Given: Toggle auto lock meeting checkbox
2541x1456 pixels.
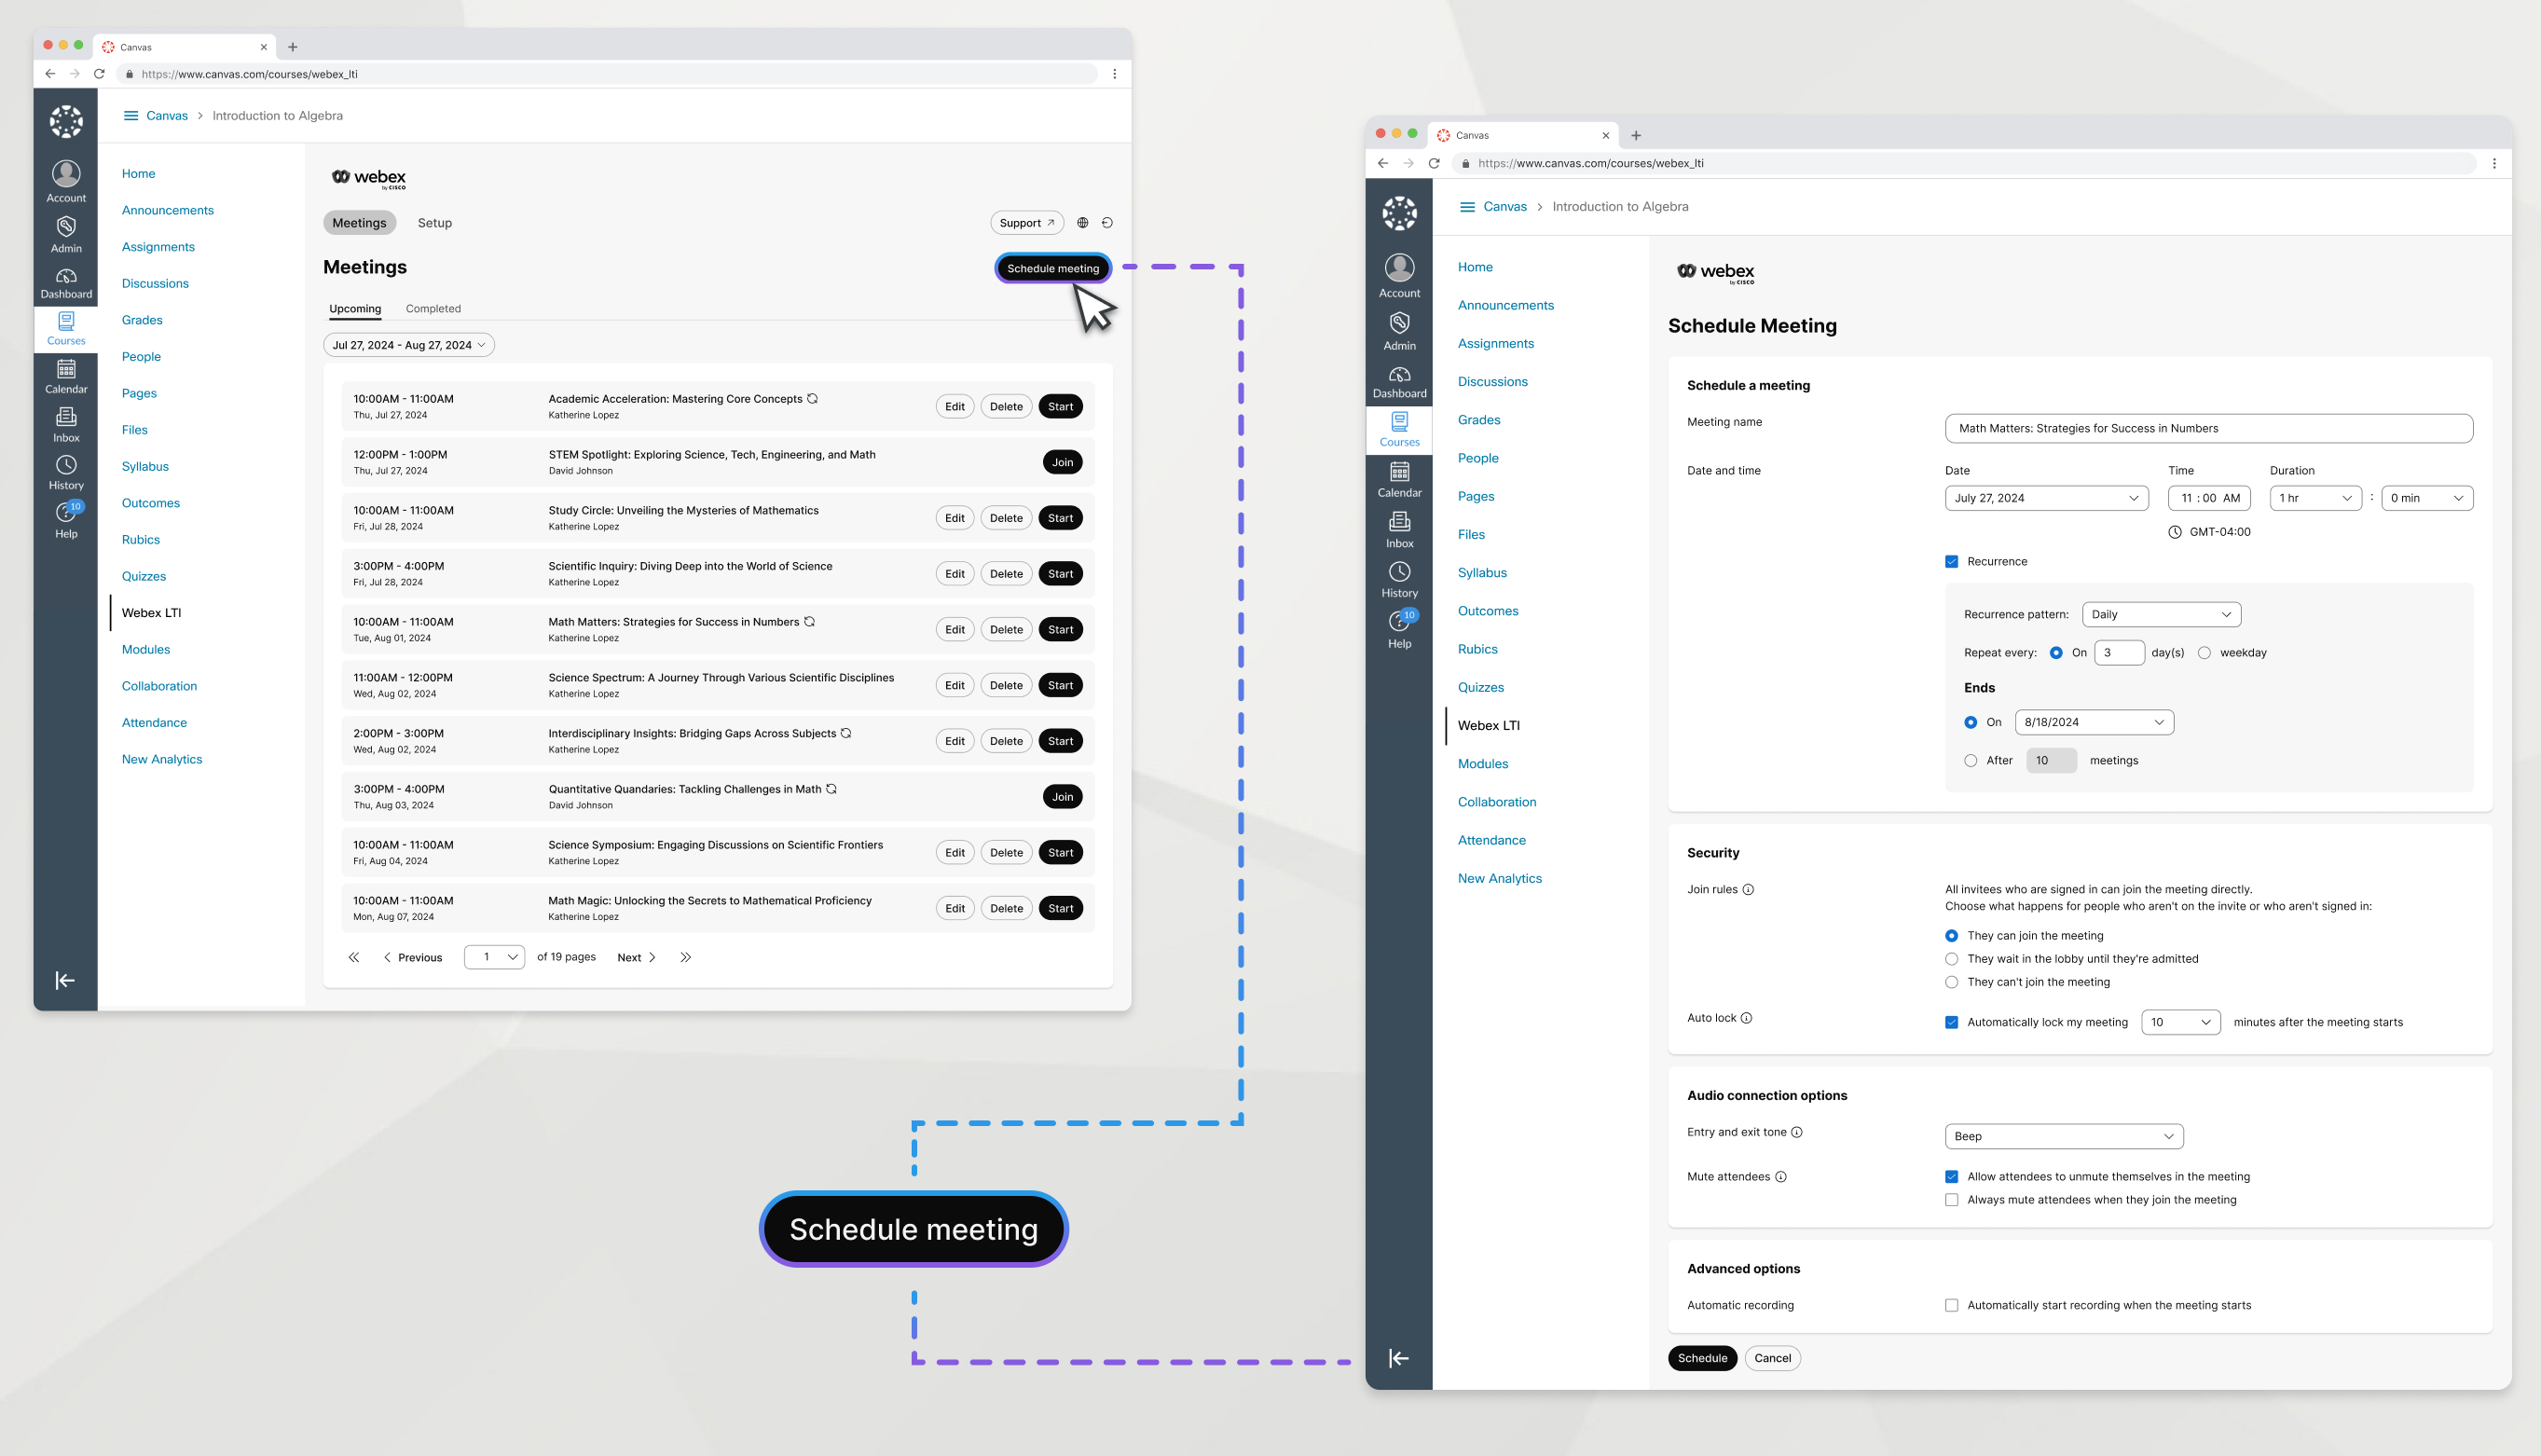Looking at the screenshot, I should pyautogui.click(x=1951, y=1022).
